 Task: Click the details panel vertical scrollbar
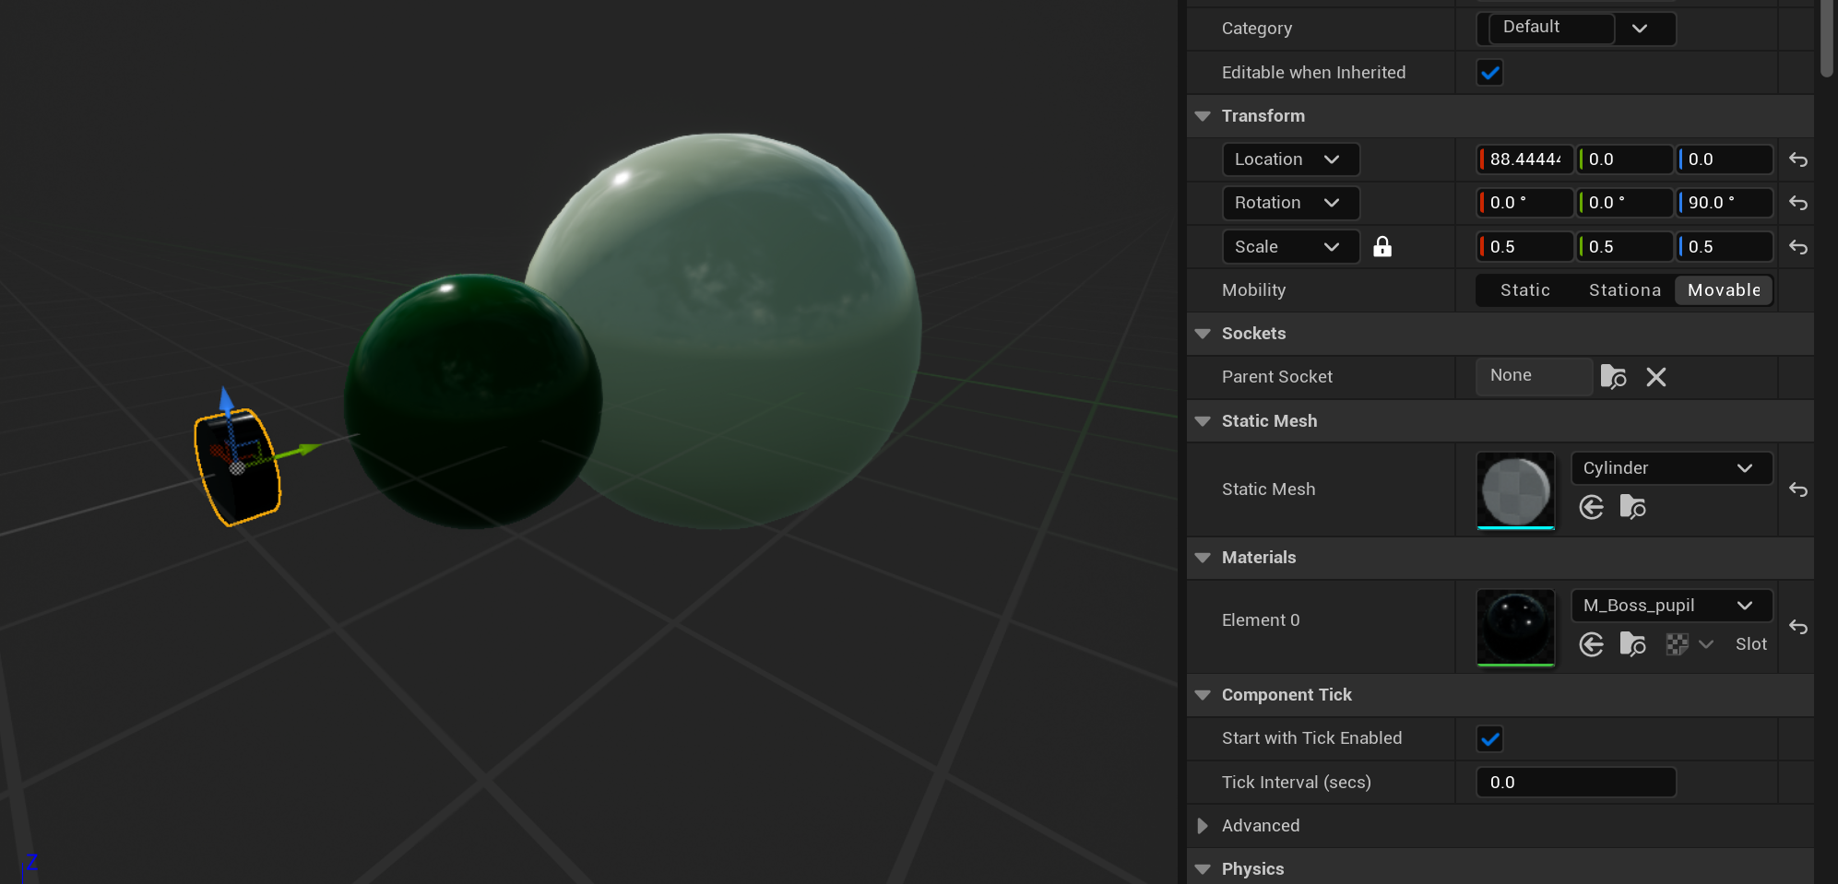[1826, 37]
